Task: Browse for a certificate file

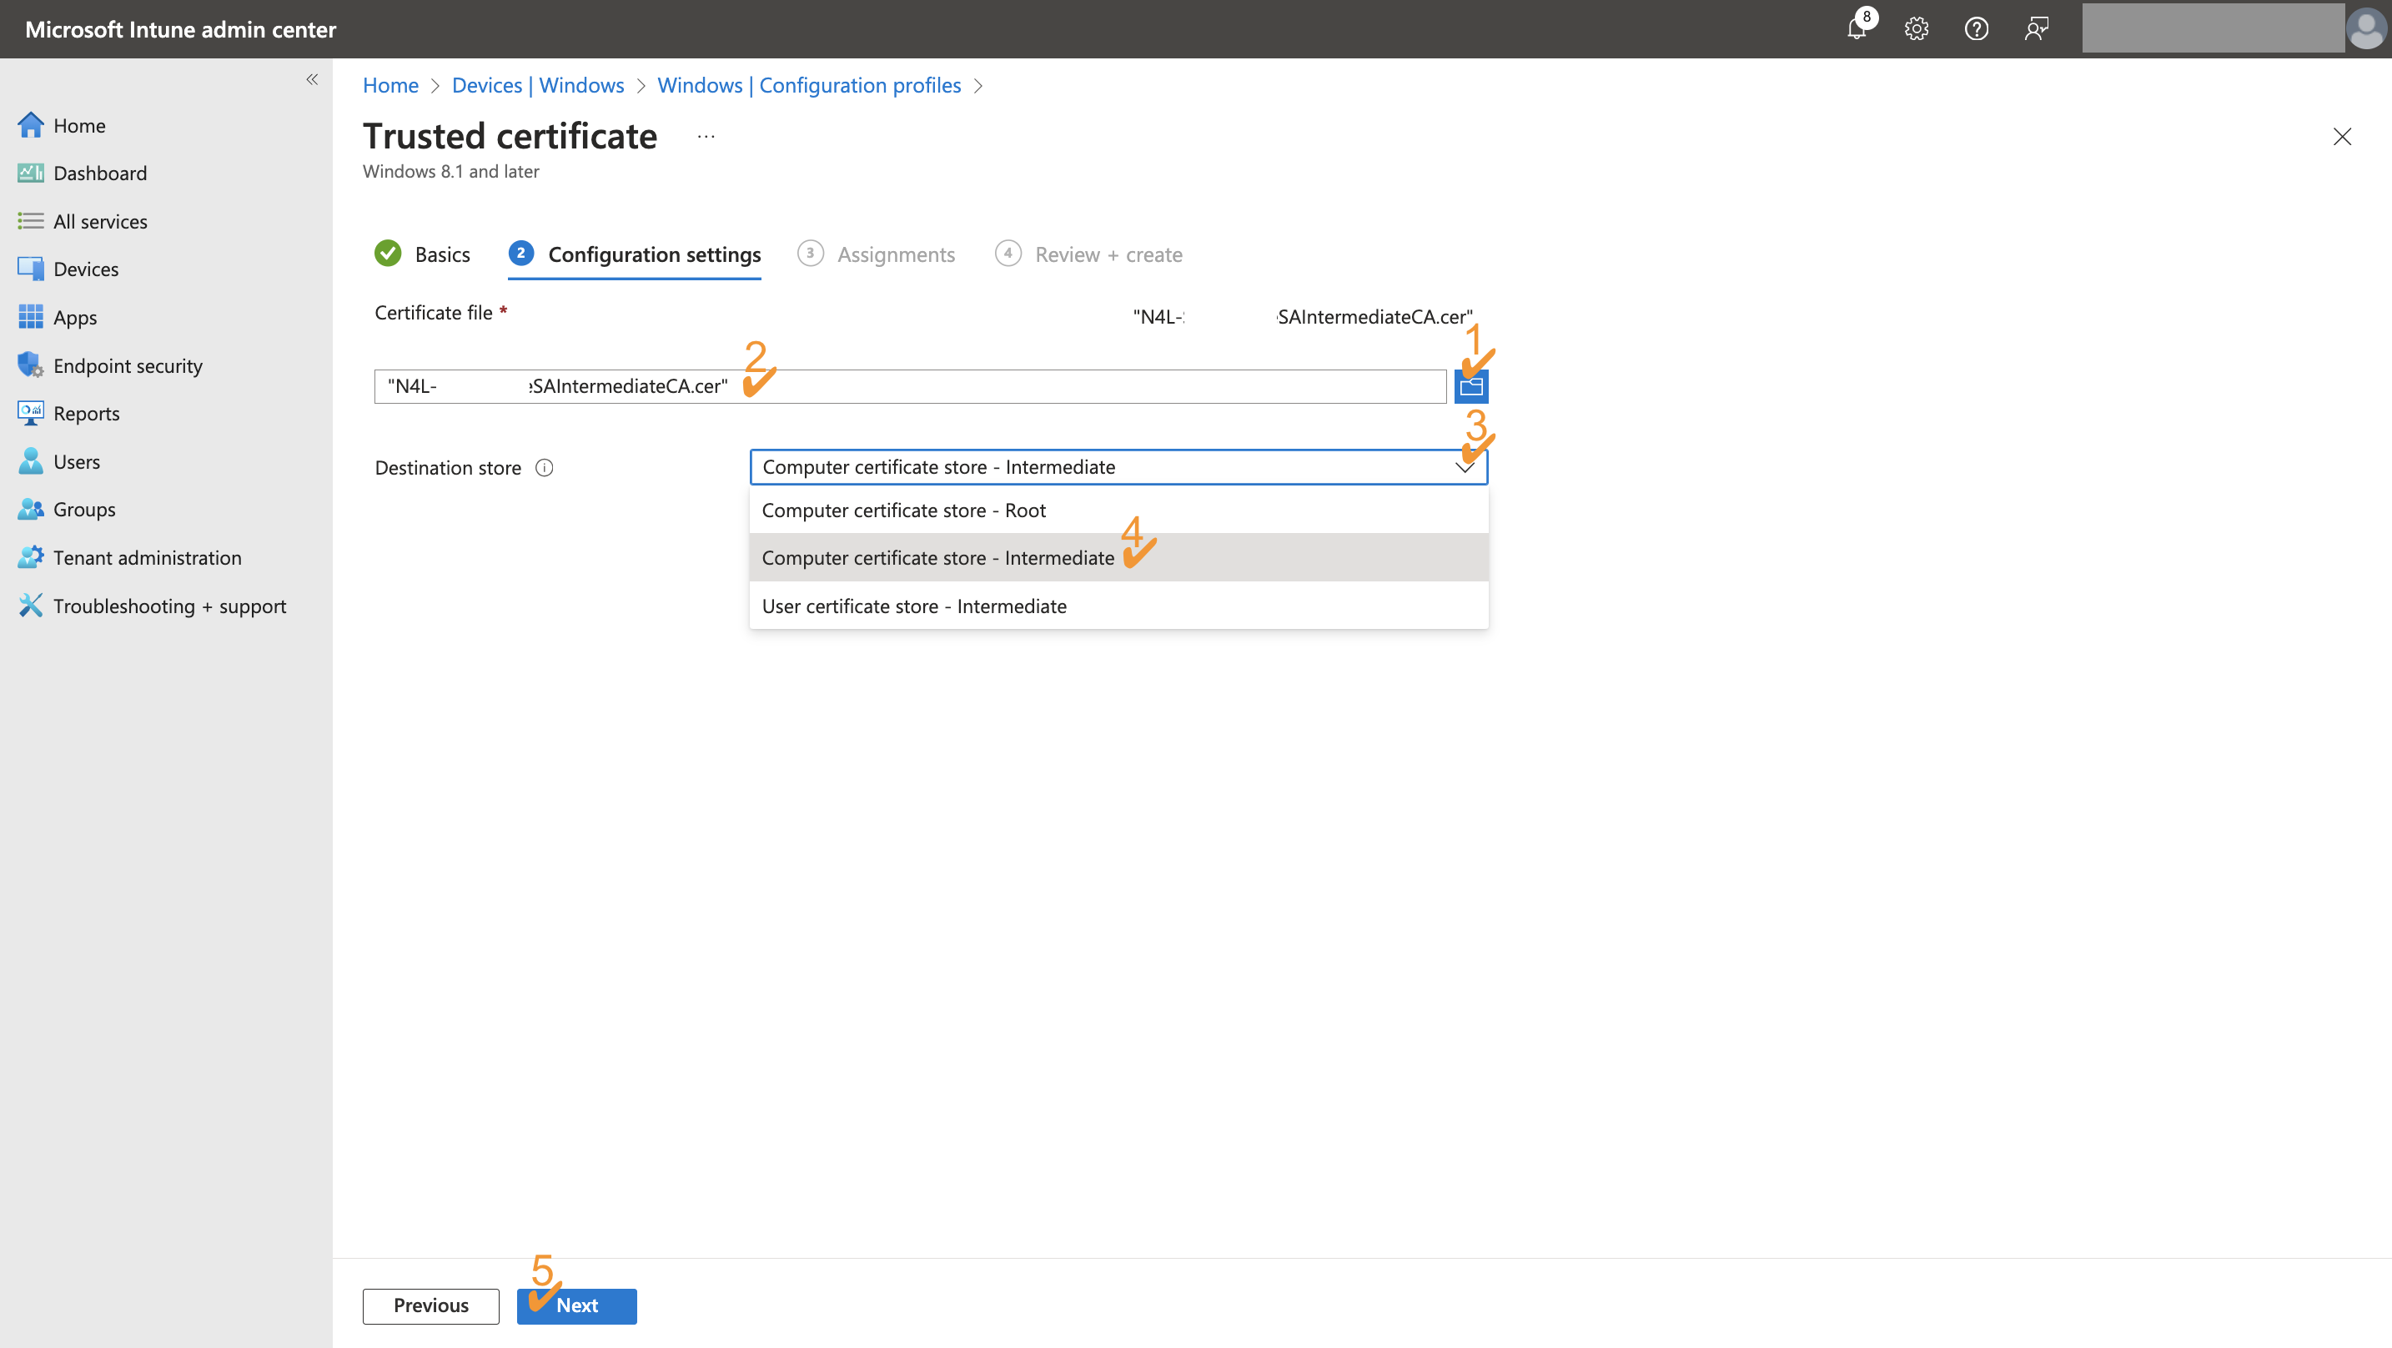Action: tap(1471, 385)
